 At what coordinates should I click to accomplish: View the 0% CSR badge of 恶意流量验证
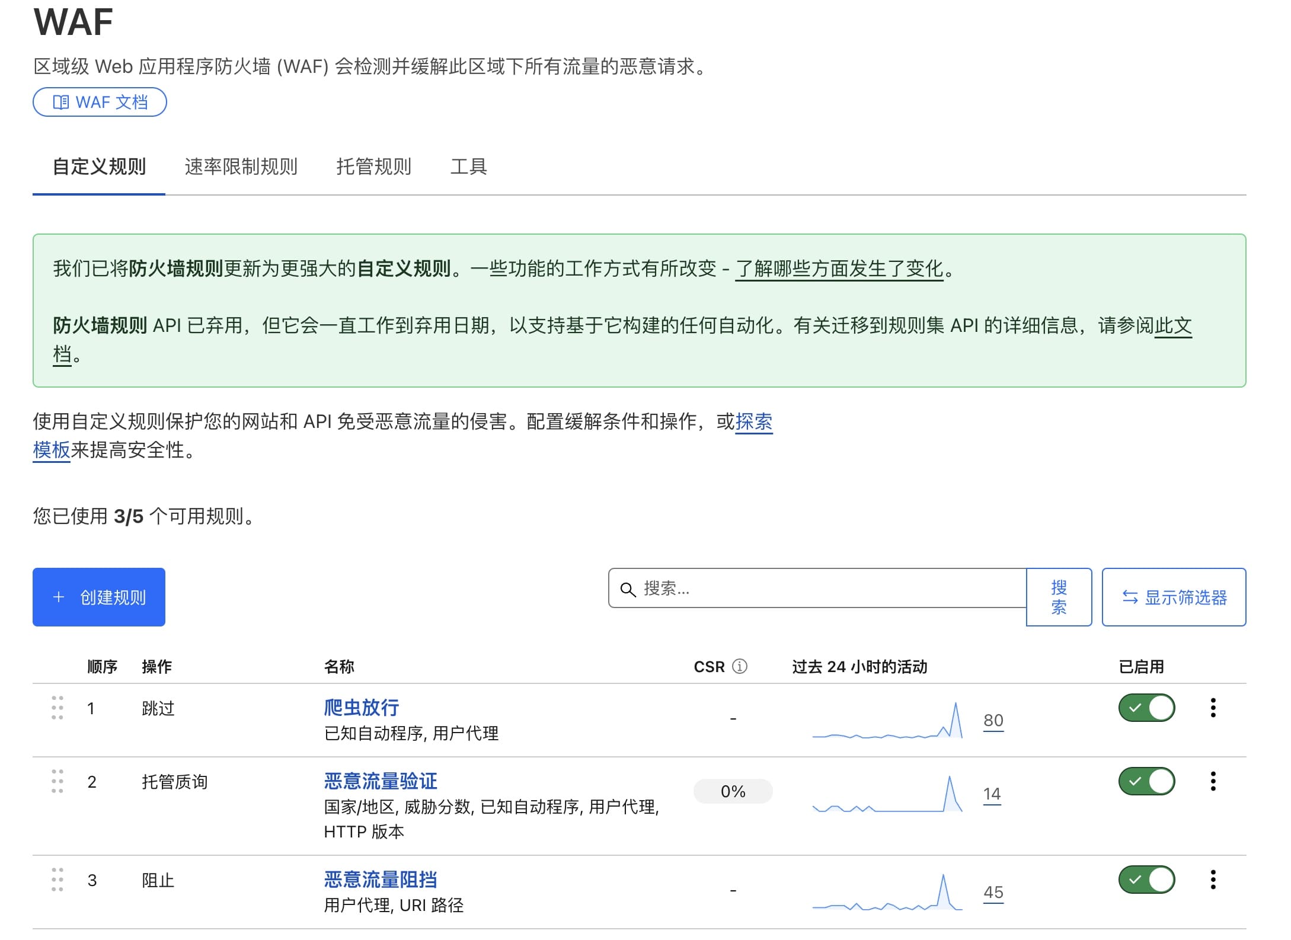[x=733, y=791]
